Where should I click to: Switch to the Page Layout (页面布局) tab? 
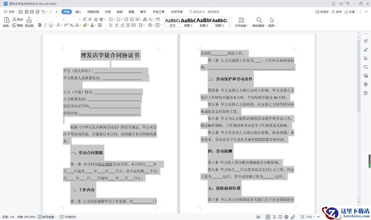click(x=93, y=12)
